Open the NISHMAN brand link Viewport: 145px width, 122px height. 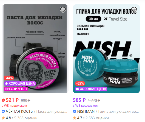tap(86, 111)
